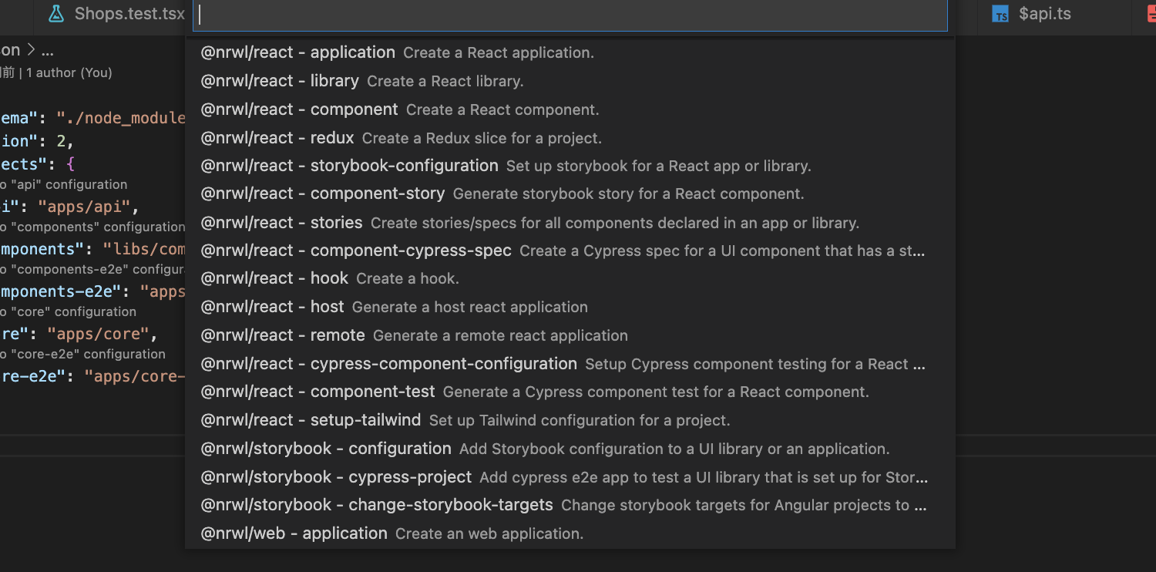
Task: Switch to the Shops.test.tsx tab
Action: pyautogui.click(x=129, y=14)
